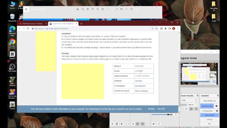Click the Download SDK link

pyautogui.click(x=140, y=86)
